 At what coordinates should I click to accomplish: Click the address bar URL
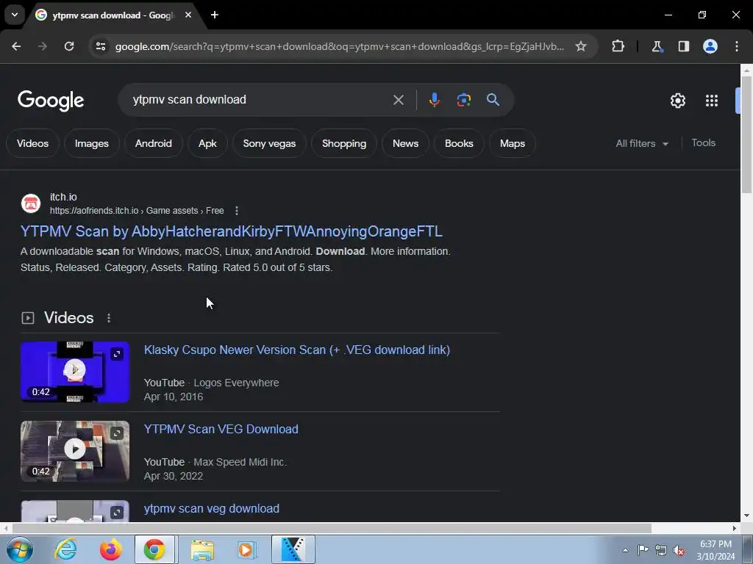340,46
